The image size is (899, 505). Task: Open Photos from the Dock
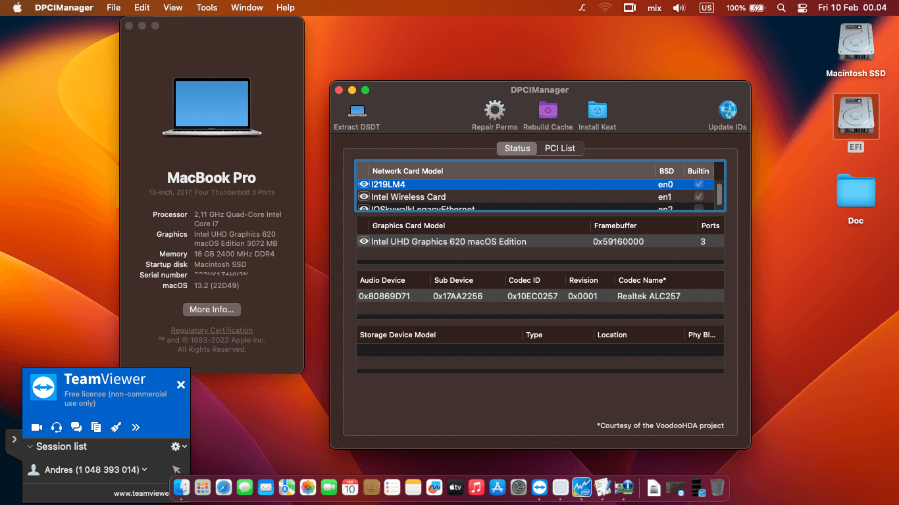coord(308,487)
